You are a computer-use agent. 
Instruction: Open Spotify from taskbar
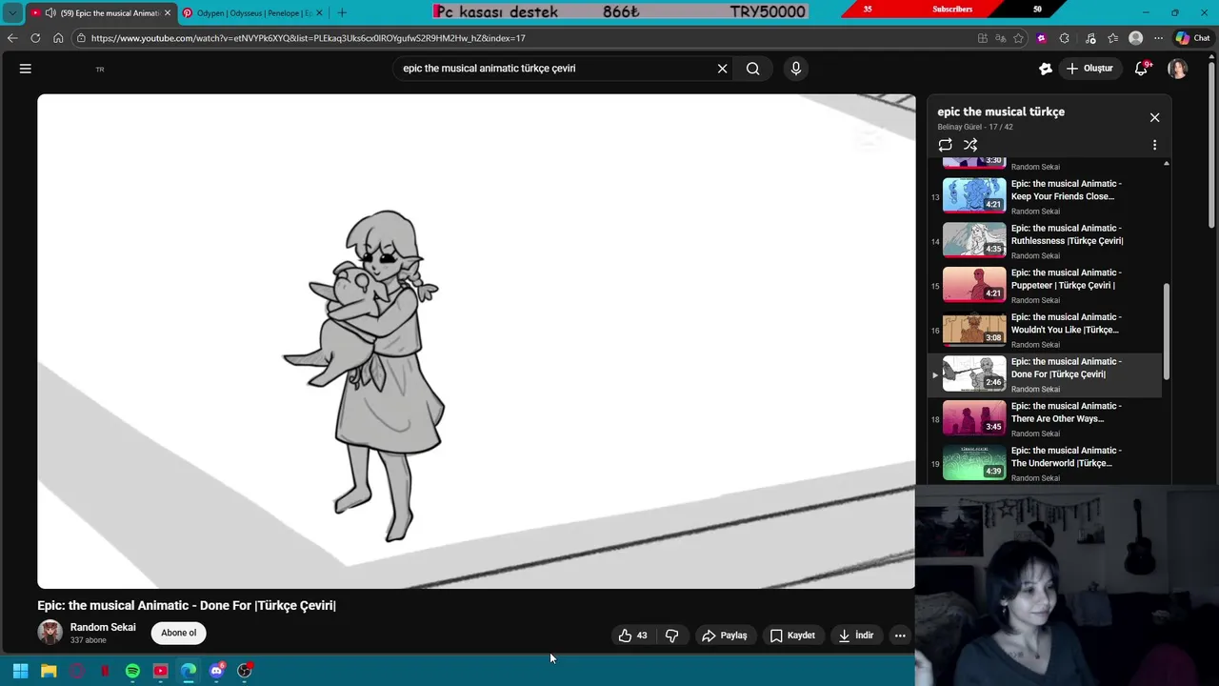132,671
